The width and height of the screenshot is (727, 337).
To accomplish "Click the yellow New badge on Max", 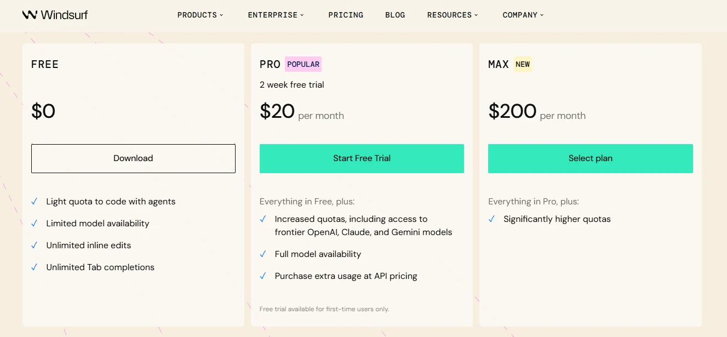I will pos(523,64).
